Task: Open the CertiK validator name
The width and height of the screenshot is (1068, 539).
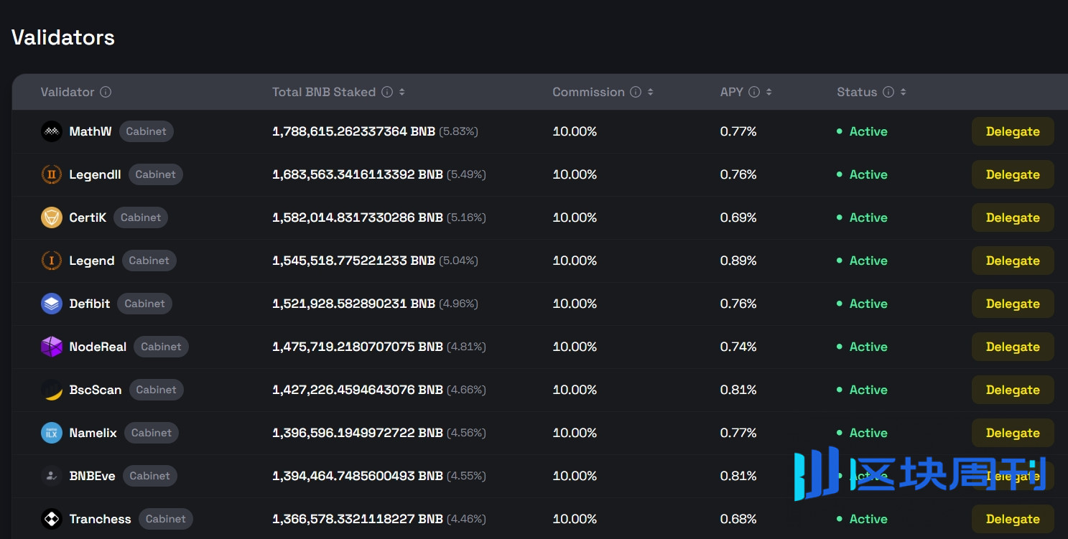Action: [88, 217]
